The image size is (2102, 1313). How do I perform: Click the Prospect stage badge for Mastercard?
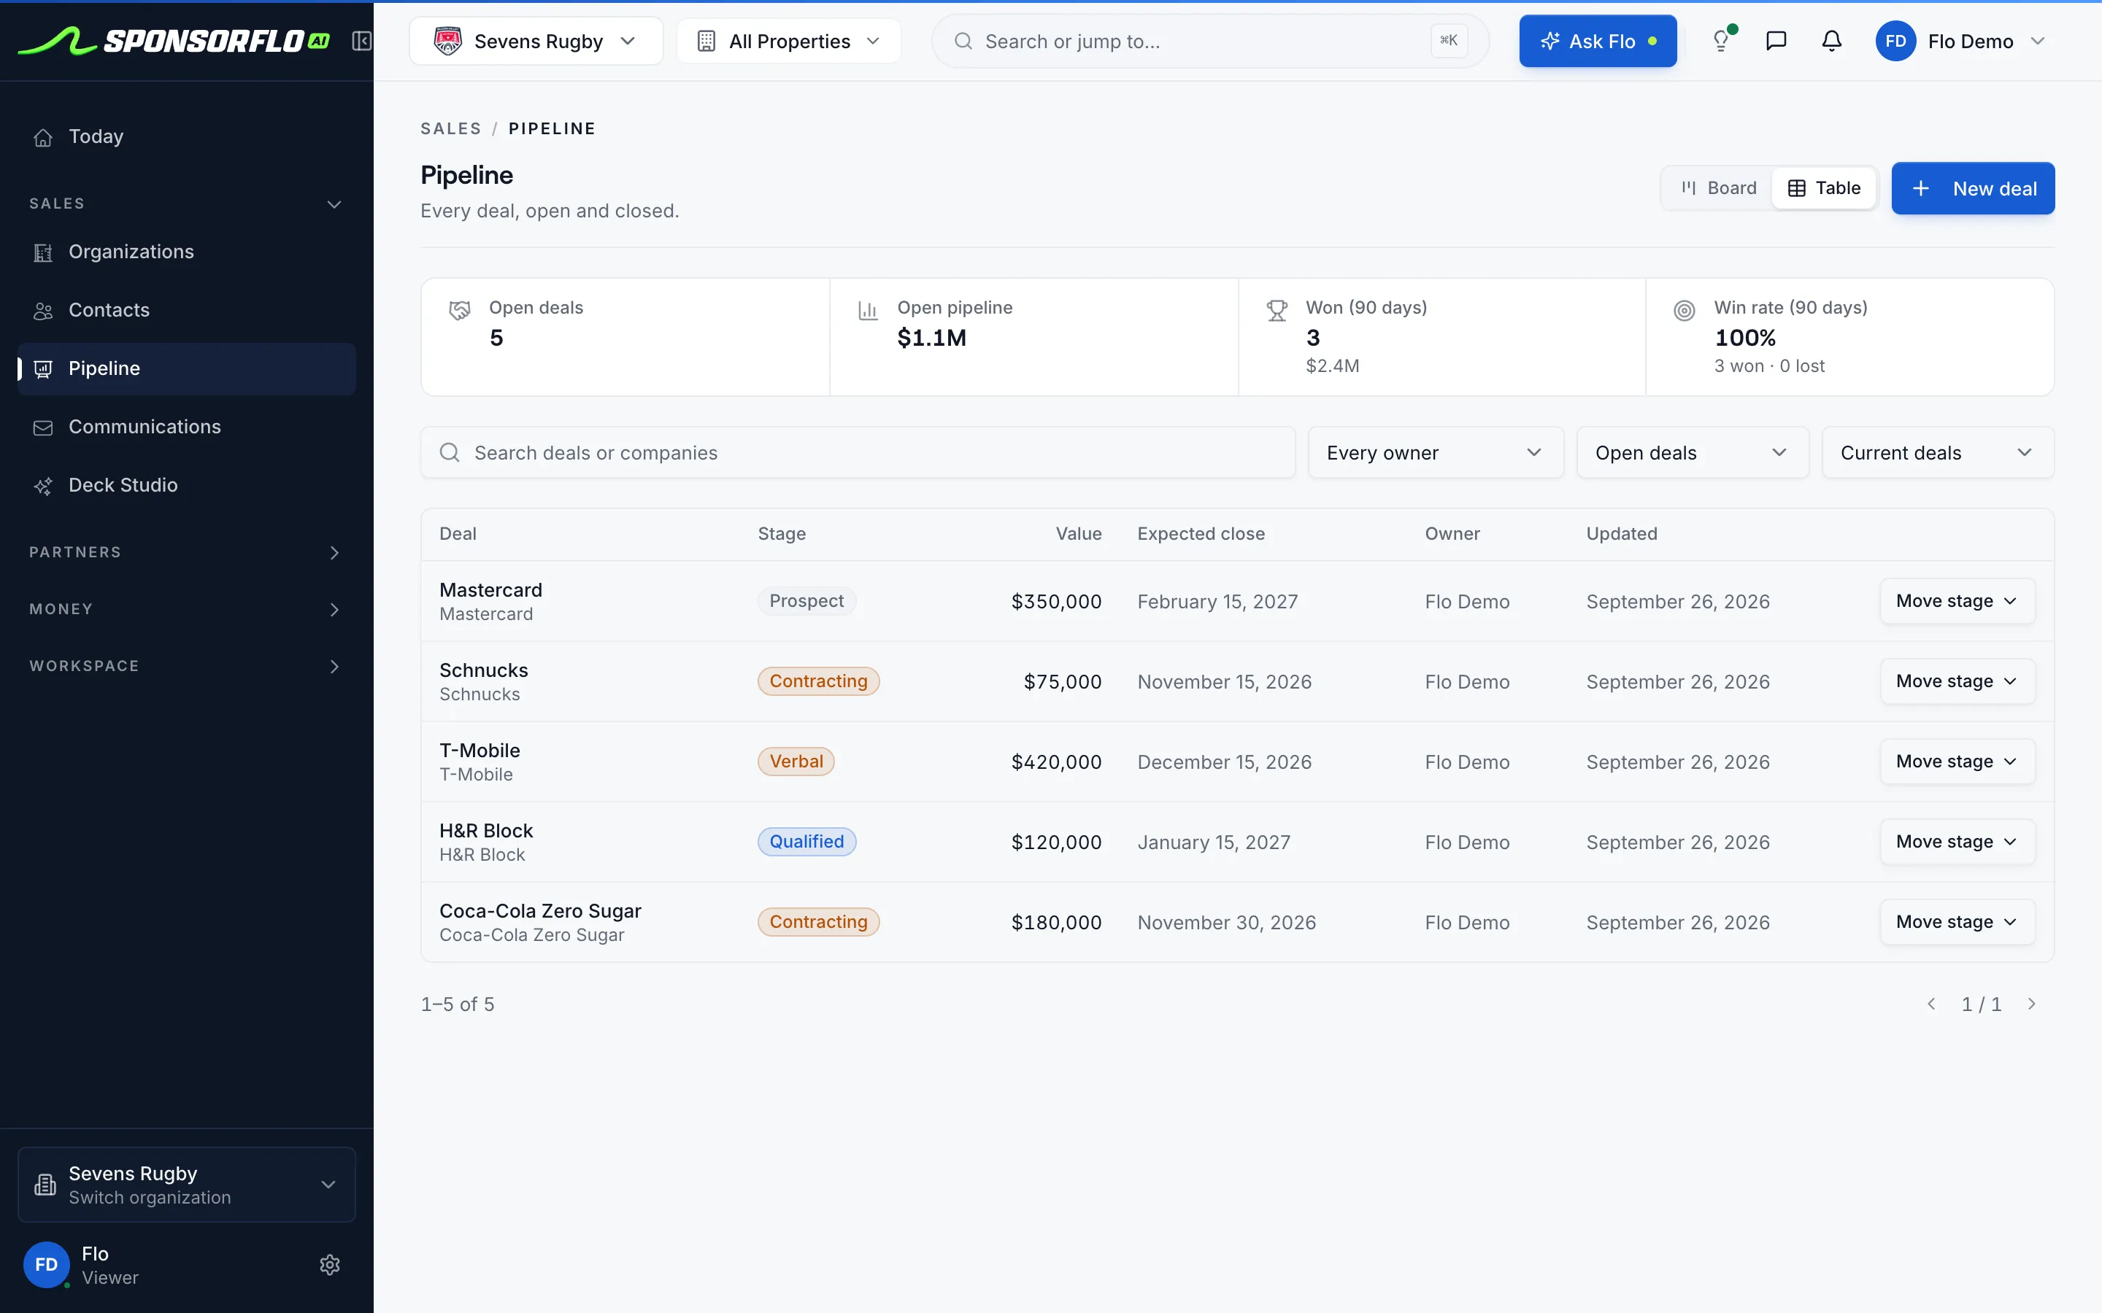click(x=806, y=601)
